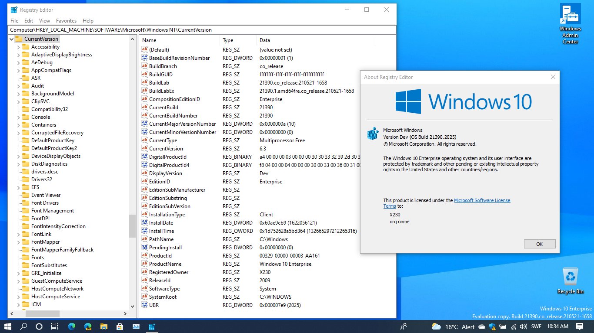Open the View menu
The height and width of the screenshot is (333, 594).
coord(44,21)
